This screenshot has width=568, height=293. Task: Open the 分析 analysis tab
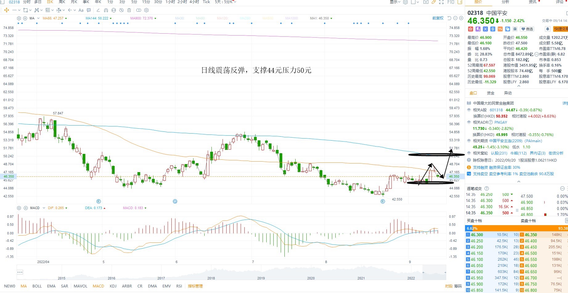point(505,2)
